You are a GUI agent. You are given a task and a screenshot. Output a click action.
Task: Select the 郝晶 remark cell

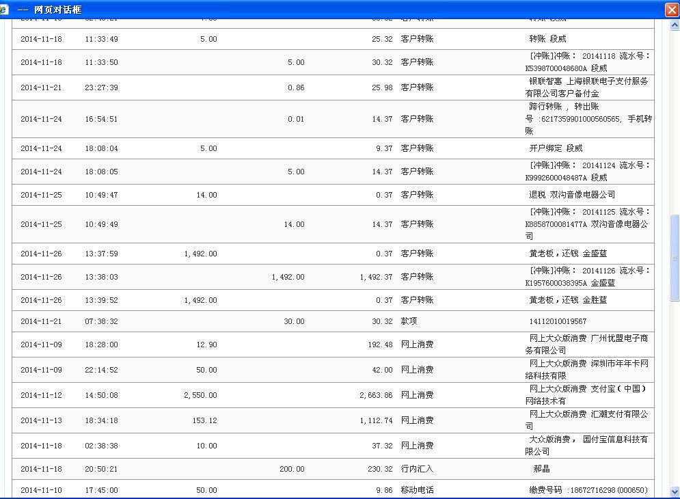click(x=541, y=469)
